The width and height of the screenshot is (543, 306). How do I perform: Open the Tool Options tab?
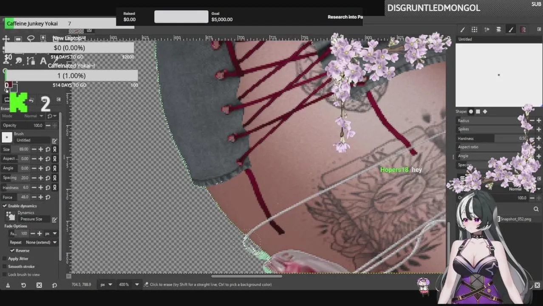7,100
